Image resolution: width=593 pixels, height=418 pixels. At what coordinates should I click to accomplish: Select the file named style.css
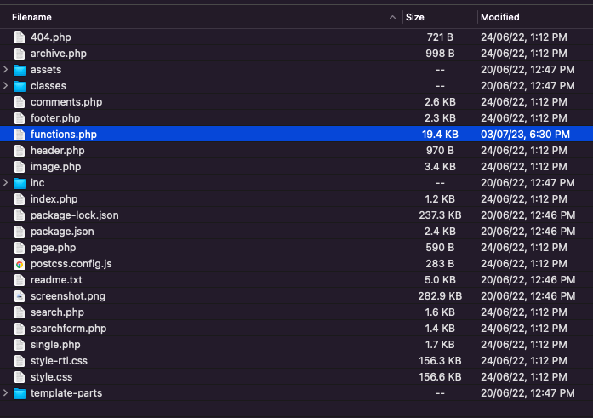click(x=51, y=377)
